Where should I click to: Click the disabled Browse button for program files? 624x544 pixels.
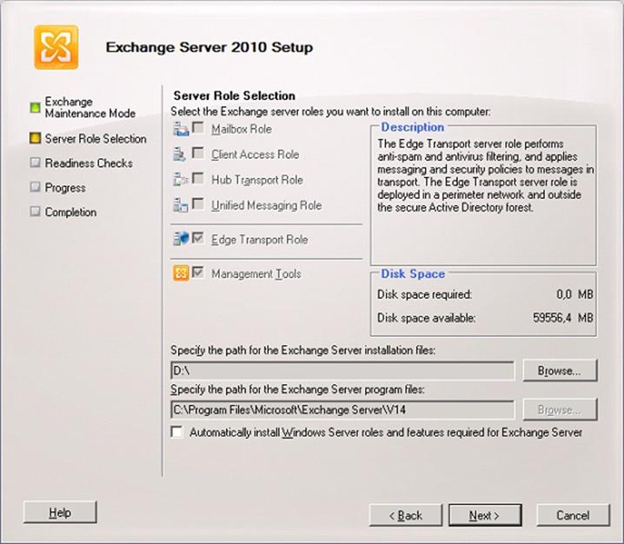click(560, 409)
